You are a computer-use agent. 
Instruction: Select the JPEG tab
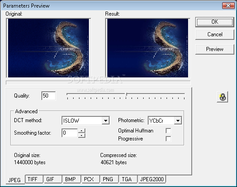coord(15,180)
